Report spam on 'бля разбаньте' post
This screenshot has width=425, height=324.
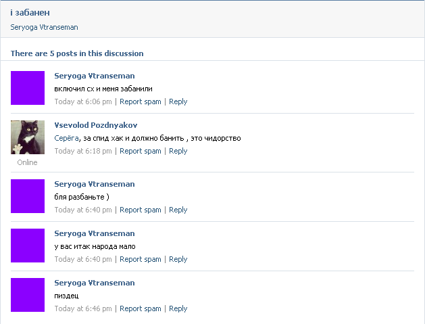(141, 210)
